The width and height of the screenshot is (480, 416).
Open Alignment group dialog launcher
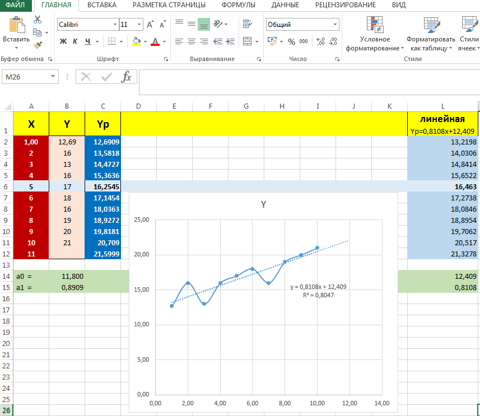coord(259,59)
